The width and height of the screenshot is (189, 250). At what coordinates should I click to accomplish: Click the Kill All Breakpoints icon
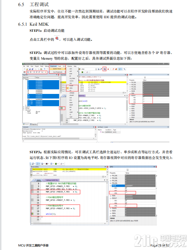tap(116, 69)
